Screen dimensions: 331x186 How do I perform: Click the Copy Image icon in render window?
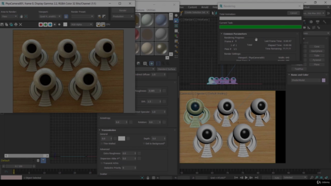point(7,25)
